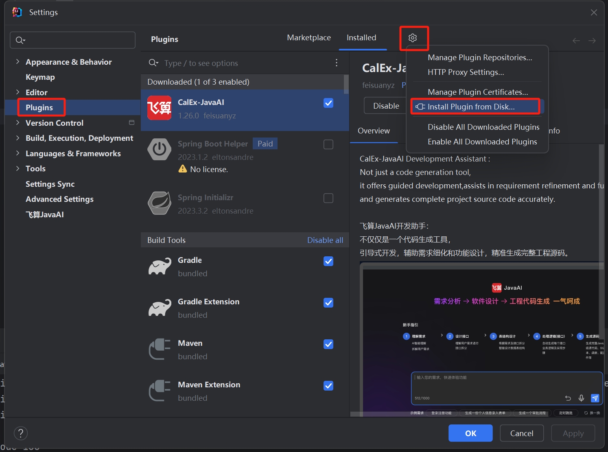Click the Gradle Extension elephant icon
Screen dimensions: 608x452
(160, 308)
